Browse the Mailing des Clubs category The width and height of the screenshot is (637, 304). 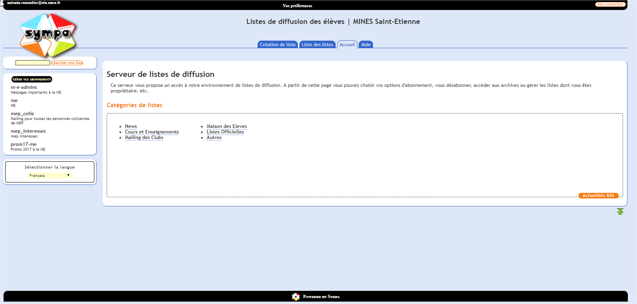point(144,137)
